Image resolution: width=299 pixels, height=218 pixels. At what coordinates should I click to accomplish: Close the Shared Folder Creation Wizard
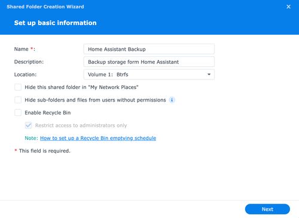[x=288, y=7]
